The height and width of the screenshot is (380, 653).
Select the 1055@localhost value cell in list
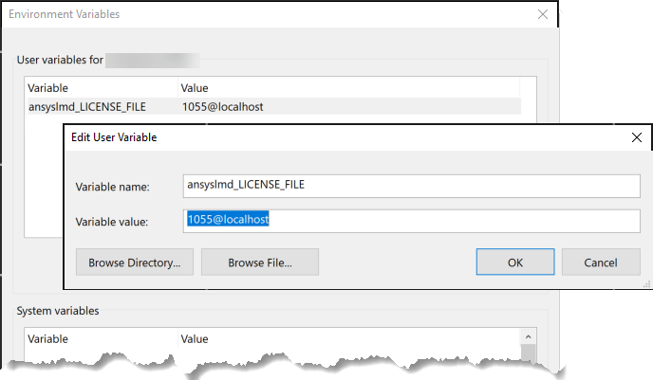point(223,107)
